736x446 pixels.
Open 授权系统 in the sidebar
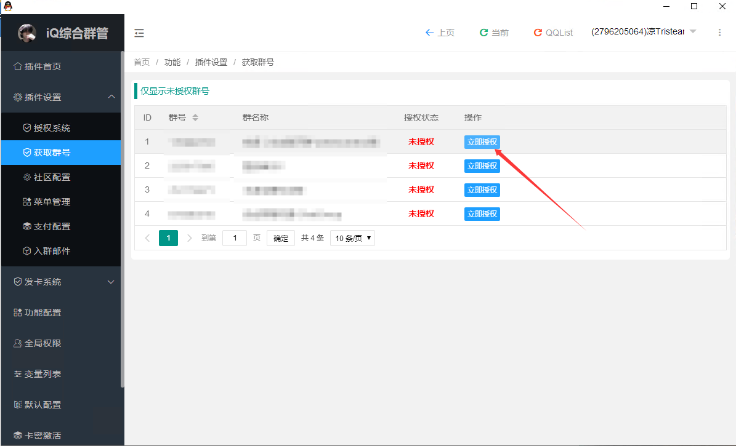(x=52, y=128)
